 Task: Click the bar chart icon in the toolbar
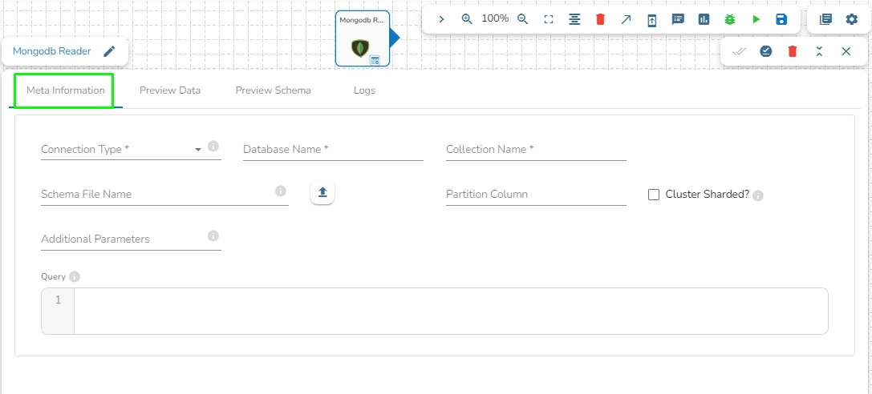coord(704,19)
